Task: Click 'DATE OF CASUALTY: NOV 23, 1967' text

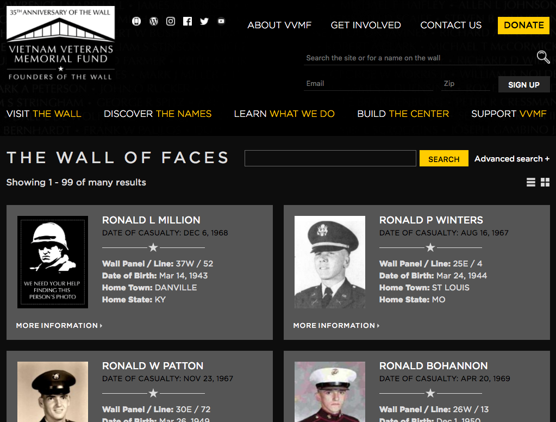Action: pyautogui.click(x=168, y=379)
